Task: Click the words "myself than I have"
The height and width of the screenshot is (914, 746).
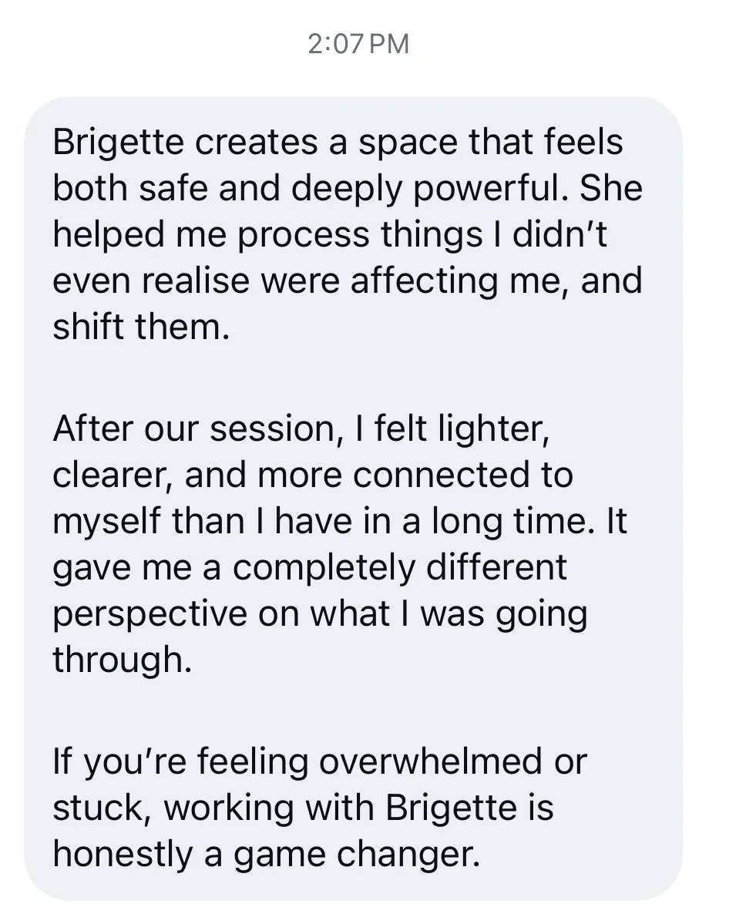Action: click(203, 521)
